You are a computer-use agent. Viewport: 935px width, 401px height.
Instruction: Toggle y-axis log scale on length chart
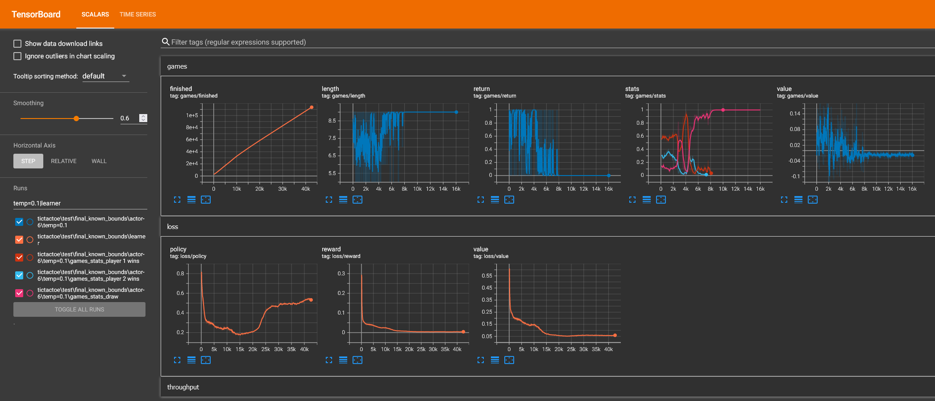point(343,200)
